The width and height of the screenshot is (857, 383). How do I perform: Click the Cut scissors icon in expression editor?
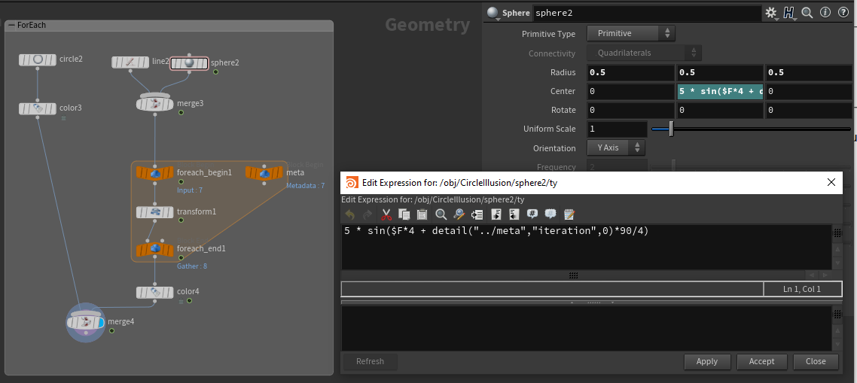click(x=386, y=214)
